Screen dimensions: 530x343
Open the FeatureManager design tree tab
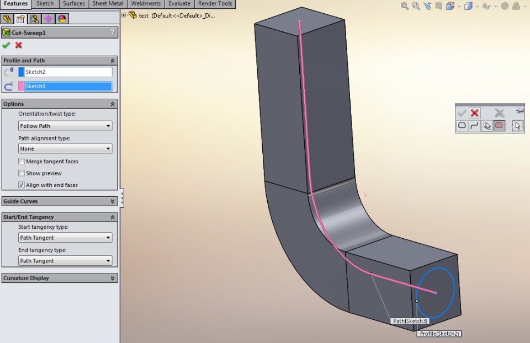pos(7,19)
